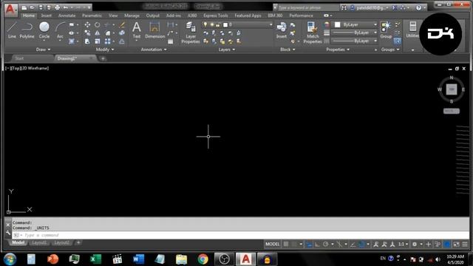The height and width of the screenshot is (266, 473).
Task: Select the Arc tool
Action: point(60,30)
